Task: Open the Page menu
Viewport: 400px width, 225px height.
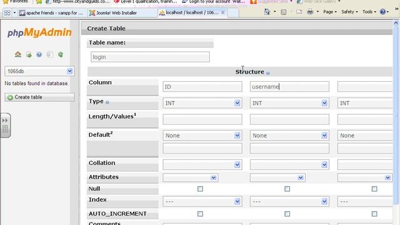Action: [329, 12]
